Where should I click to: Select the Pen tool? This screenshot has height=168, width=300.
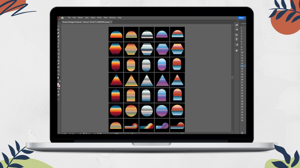click(x=59, y=33)
